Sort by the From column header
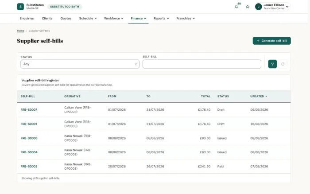Screen dimensions: 310x194 112,96
